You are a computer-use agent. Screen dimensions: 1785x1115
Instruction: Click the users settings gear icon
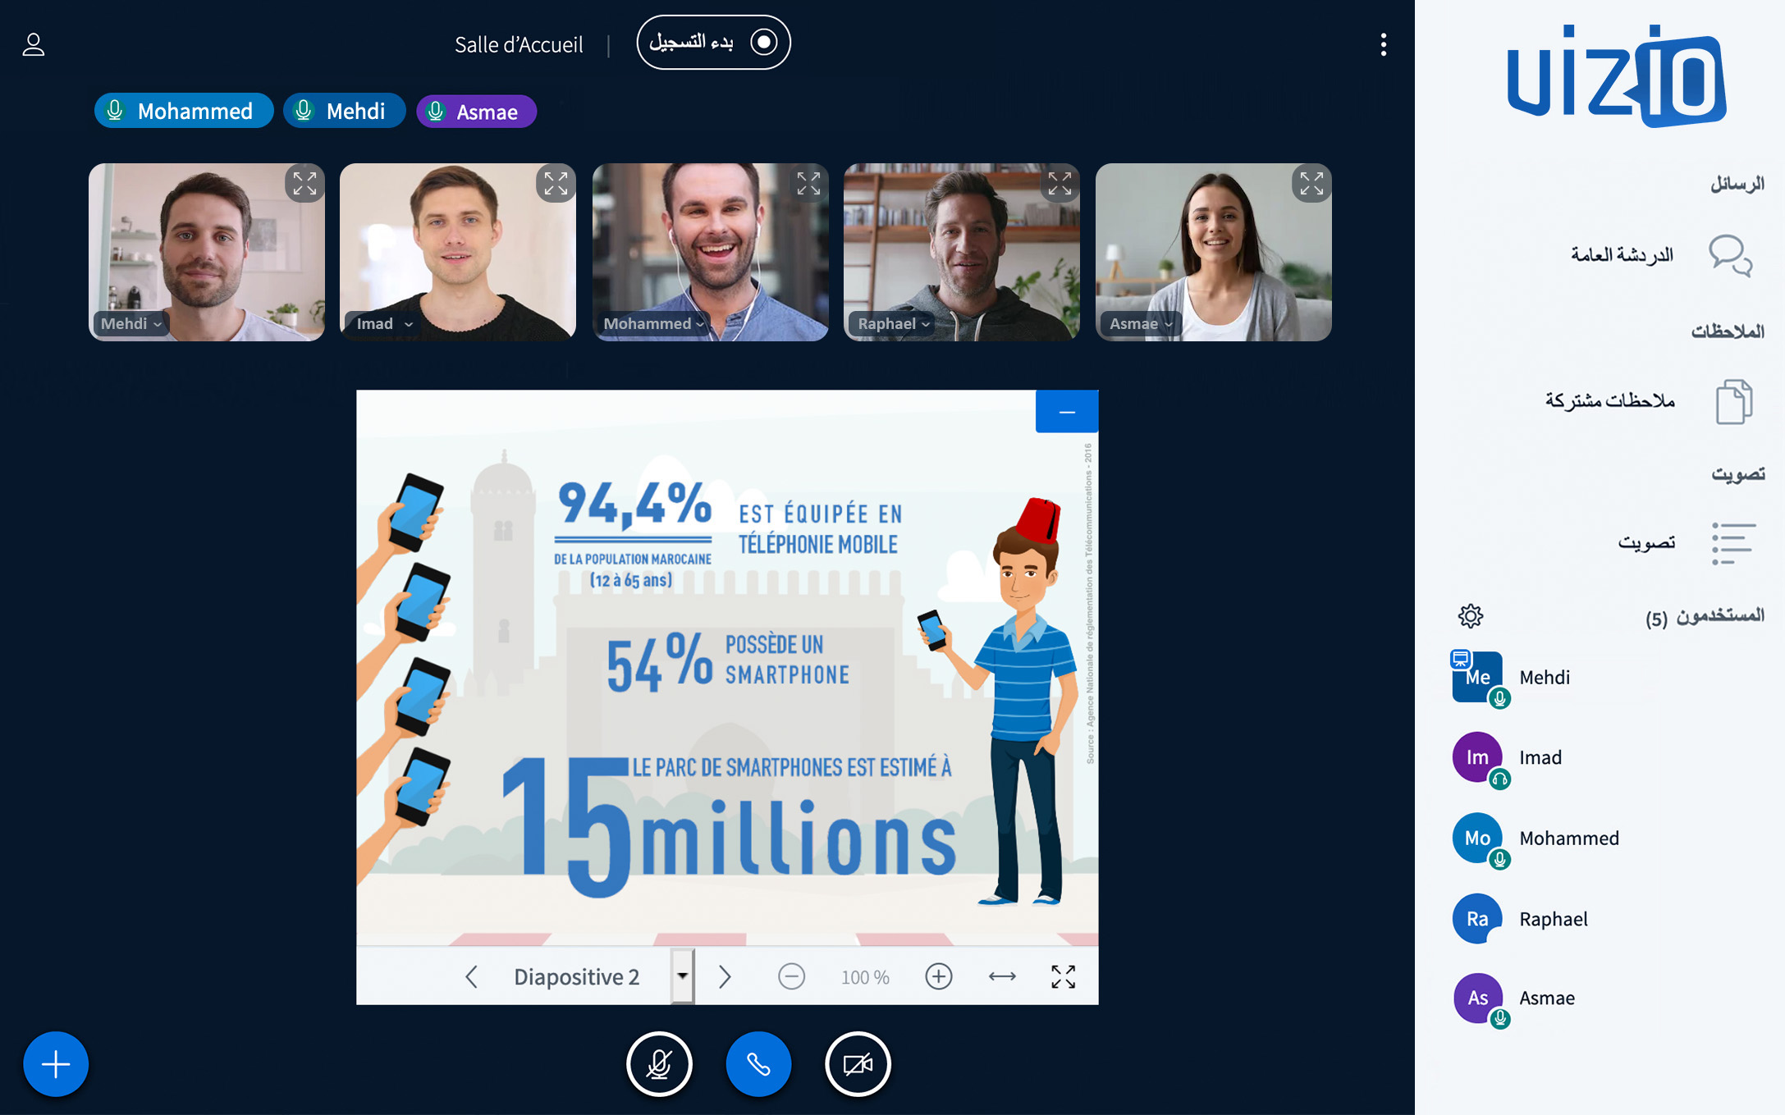point(1470,615)
